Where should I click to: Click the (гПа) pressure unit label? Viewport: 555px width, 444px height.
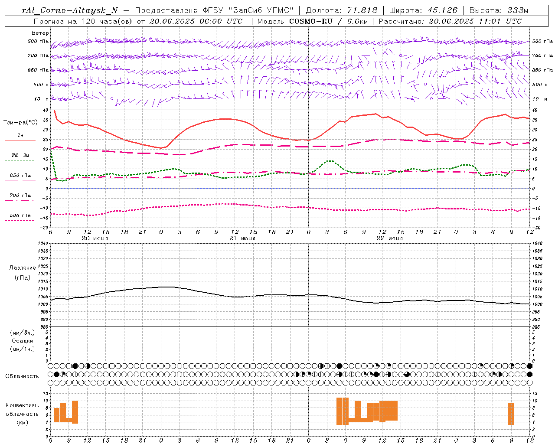pos(23,278)
